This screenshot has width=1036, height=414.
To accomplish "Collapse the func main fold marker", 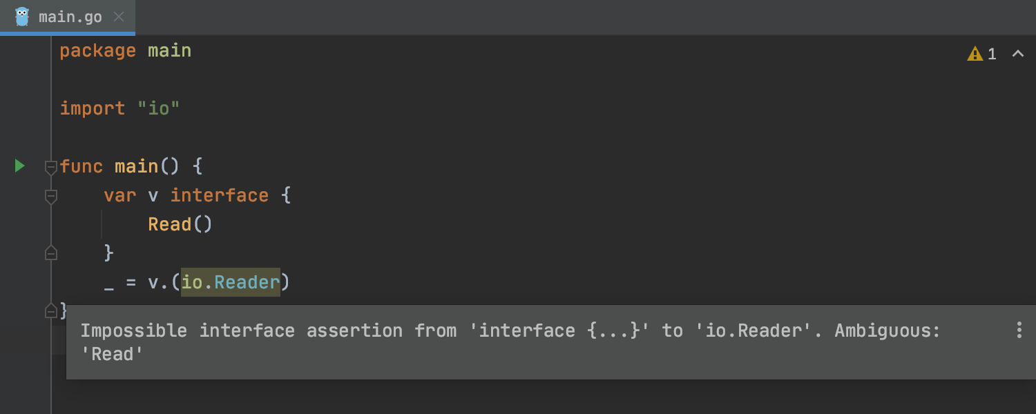I will (50, 167).
